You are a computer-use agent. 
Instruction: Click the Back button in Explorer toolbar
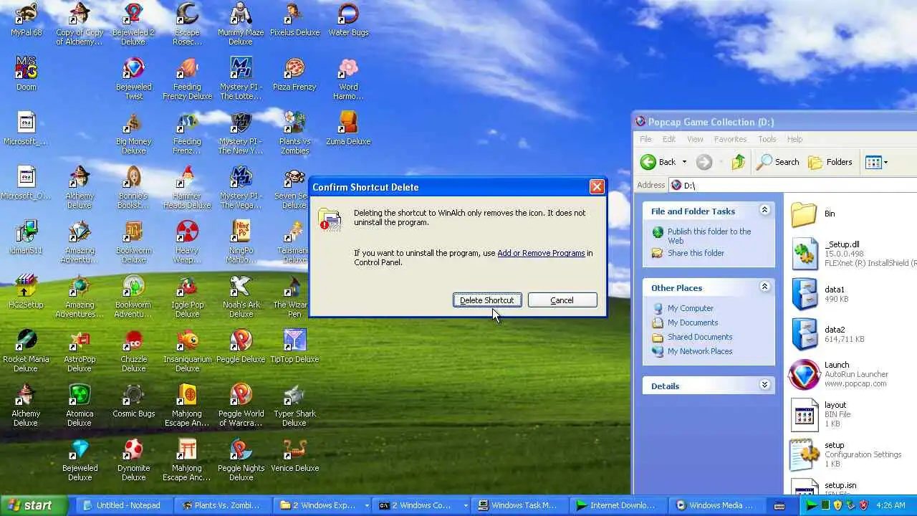[x=658, y=162]
